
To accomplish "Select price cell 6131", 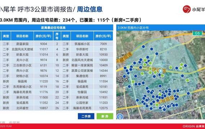I will click(44, 65).
